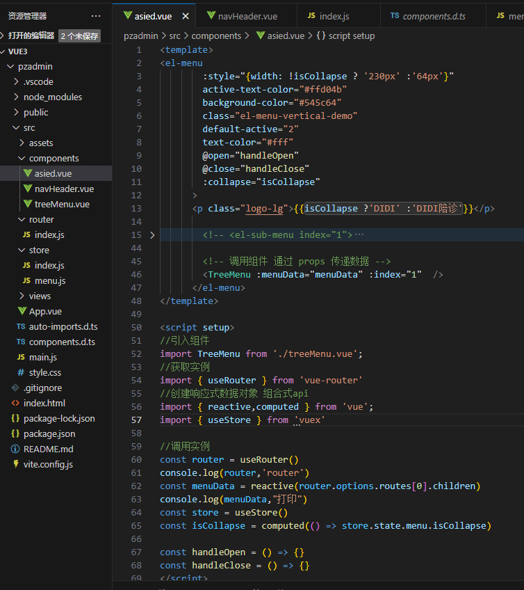Click braces icon before script setup breadcrumb
The width and height of the screenshot is (524, 590).
320,35
